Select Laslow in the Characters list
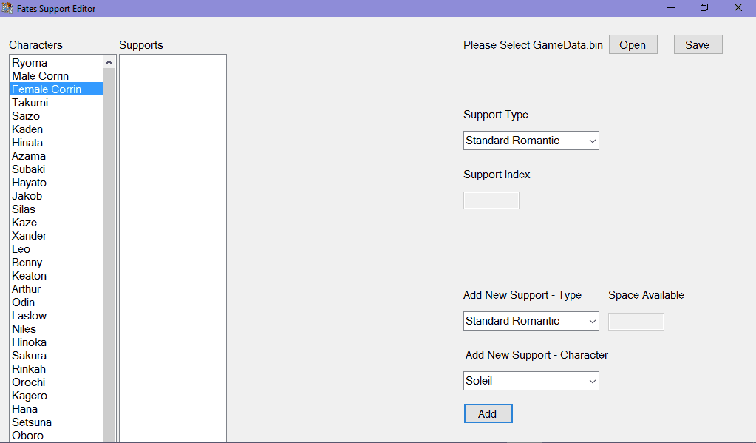 (x=56, y=316)
